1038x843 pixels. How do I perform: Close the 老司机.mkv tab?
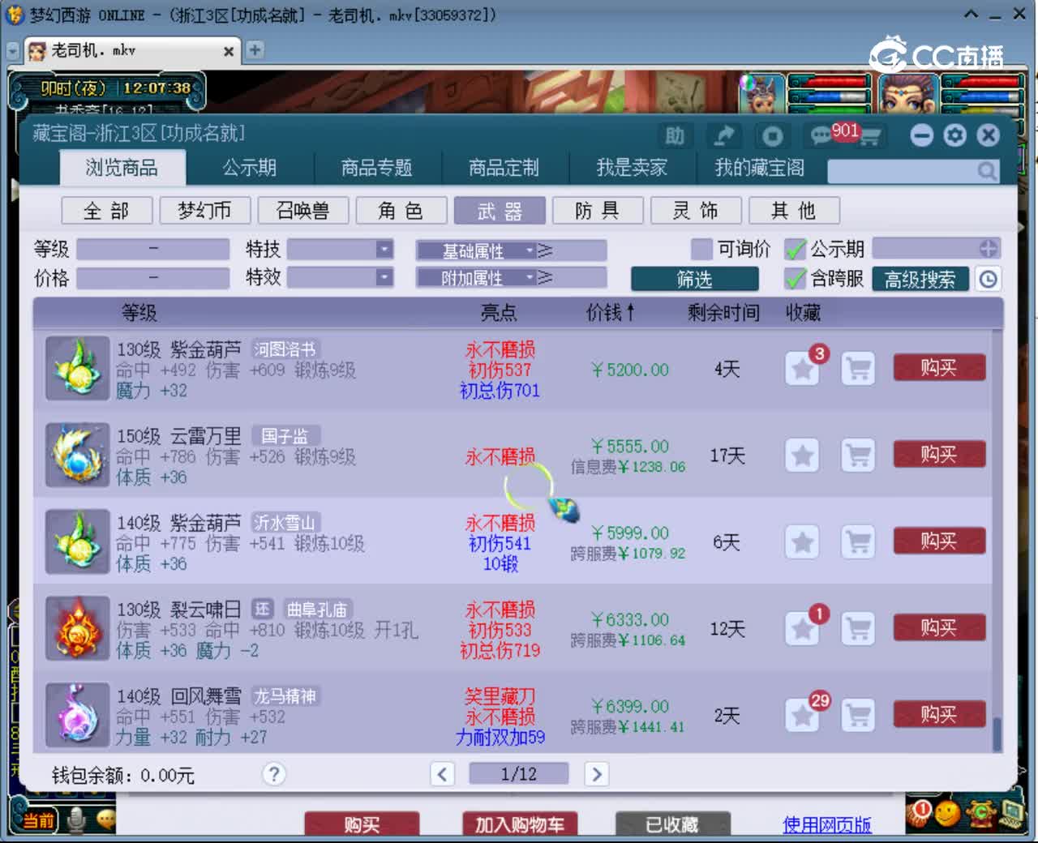tap(229, 51)
